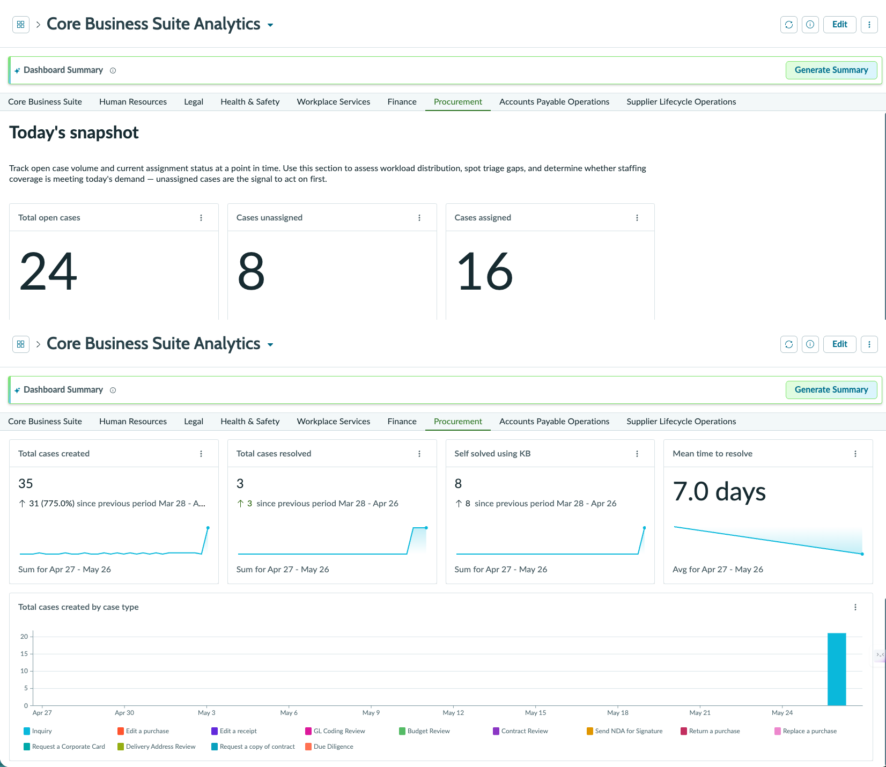
Task: Click the breadcrumb chevron in the upper header
Action: pos(38,25)
